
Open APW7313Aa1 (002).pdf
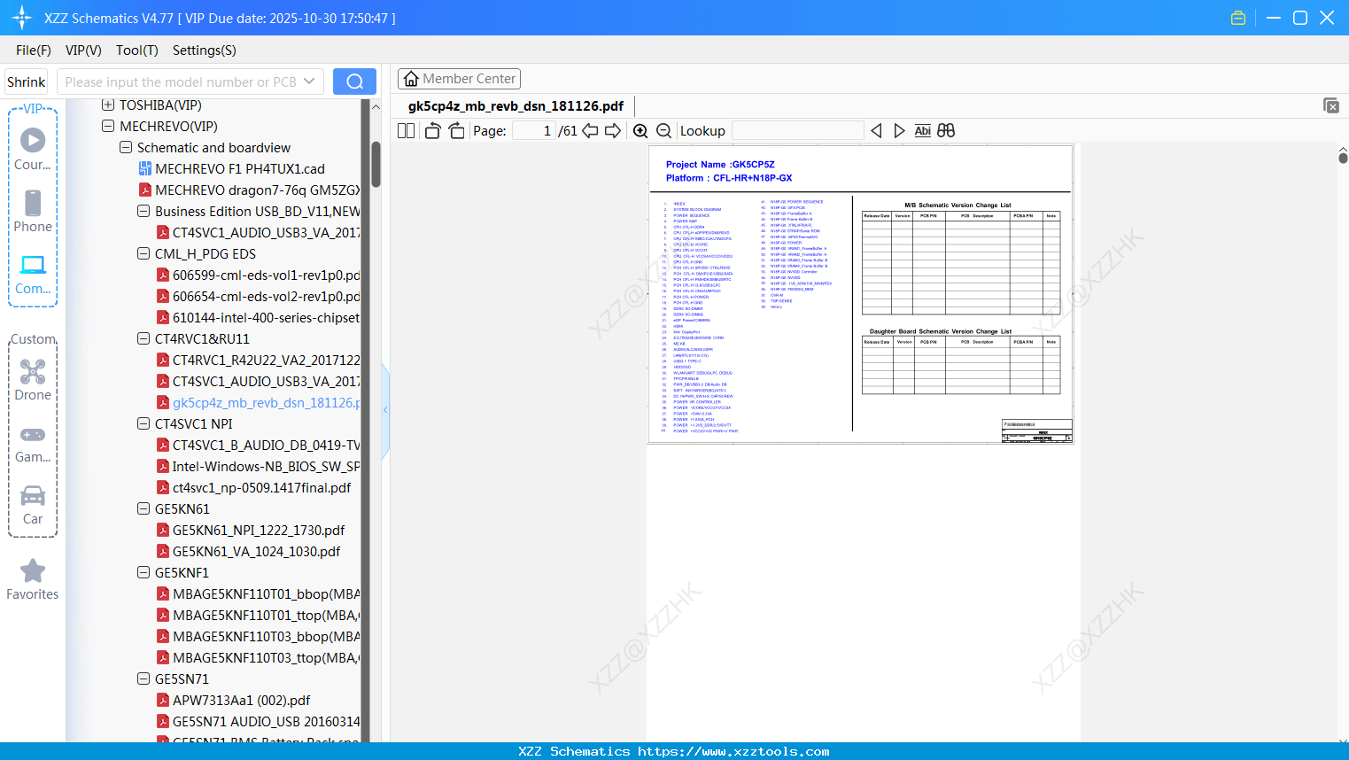pyautogui.click(x=233, y=701)
